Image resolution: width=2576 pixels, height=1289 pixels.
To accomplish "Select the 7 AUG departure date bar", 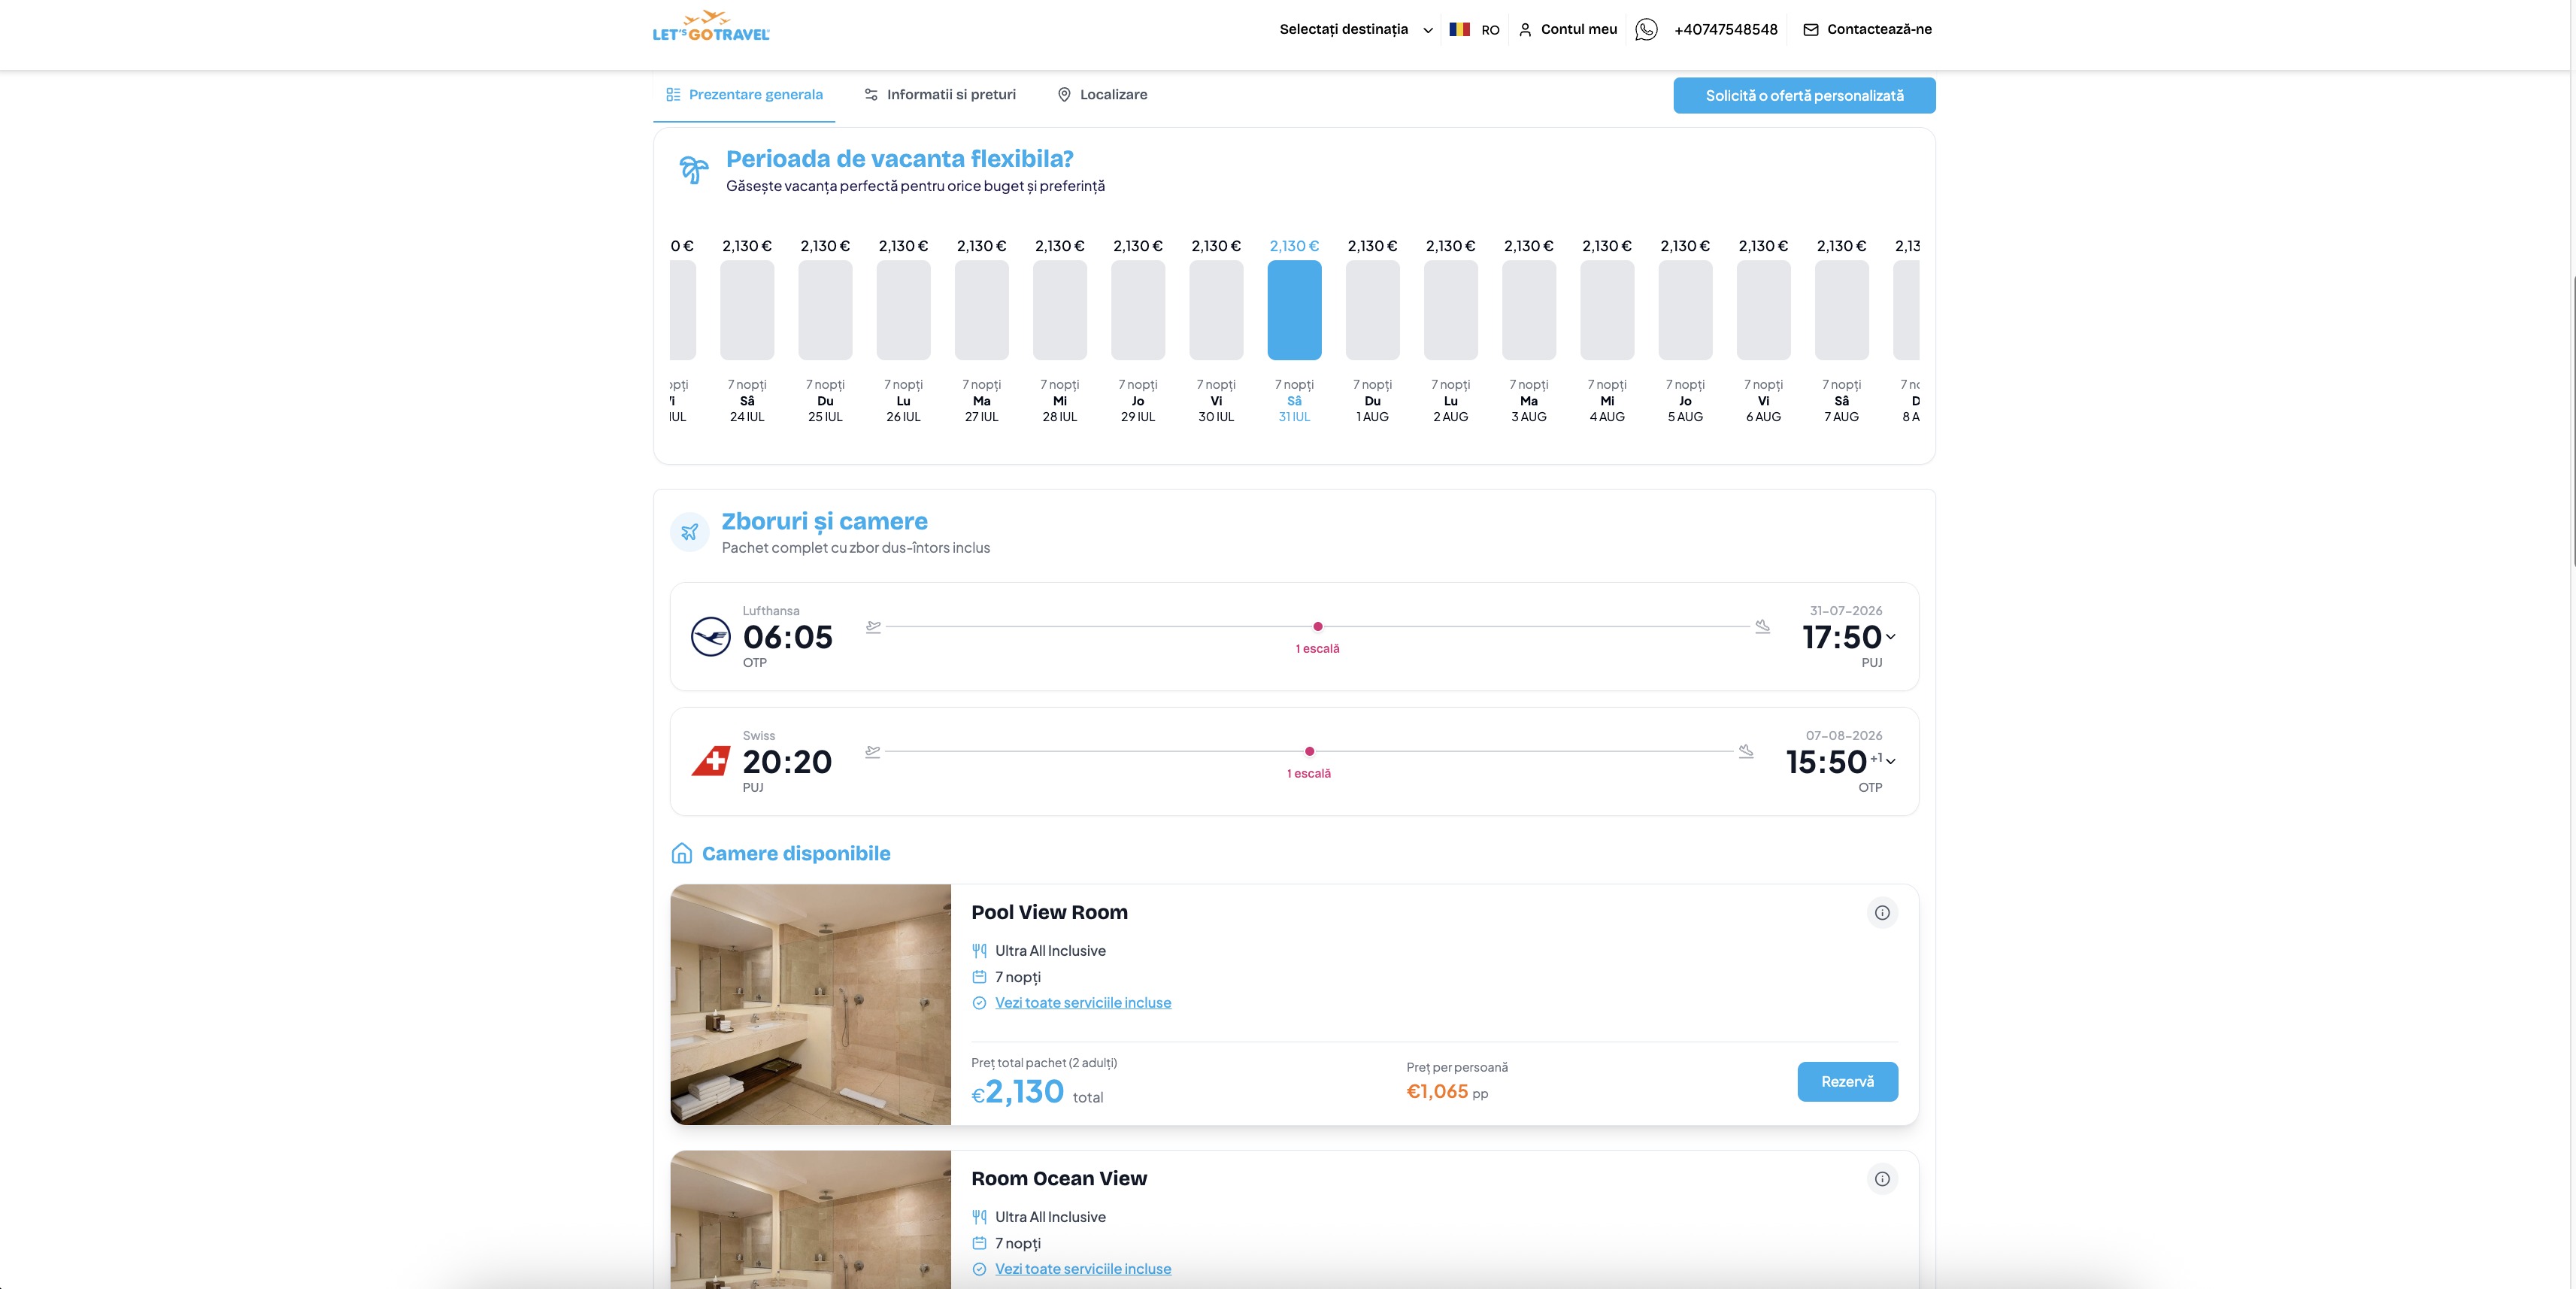I will (1841, 310).
